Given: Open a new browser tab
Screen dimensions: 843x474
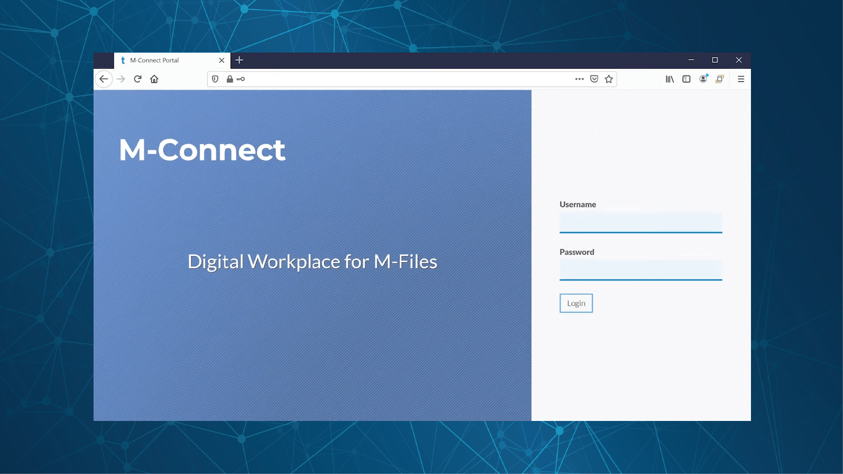Looking at the screenshot, I should [239, 60].
